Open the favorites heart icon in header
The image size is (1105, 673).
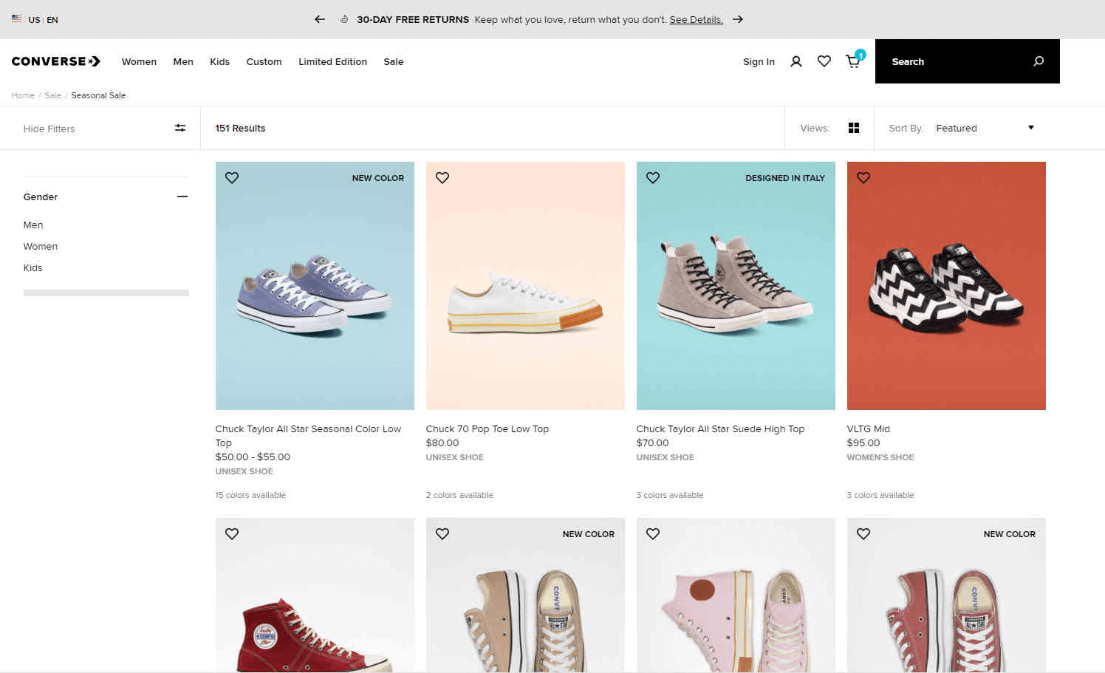[824, 61]
